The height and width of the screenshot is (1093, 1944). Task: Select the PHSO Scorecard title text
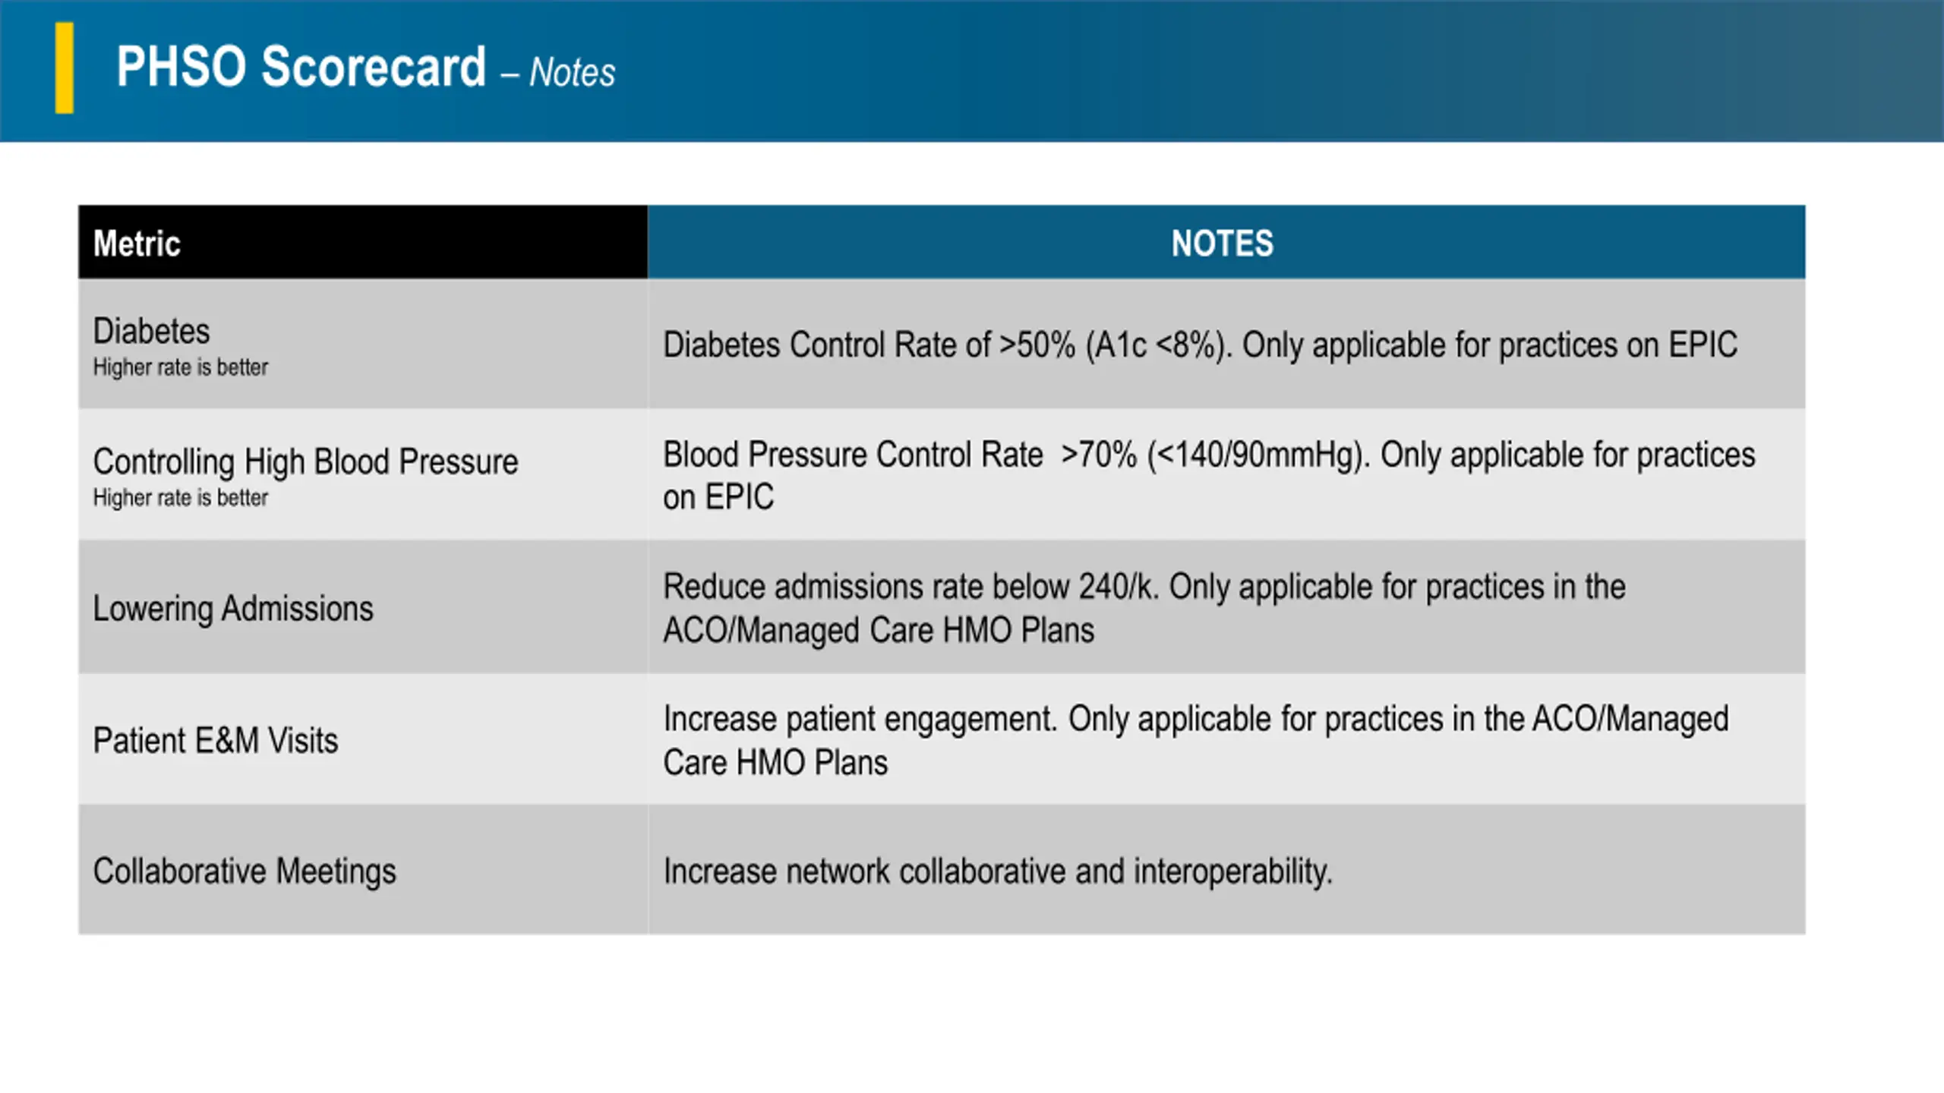[301, 67]
